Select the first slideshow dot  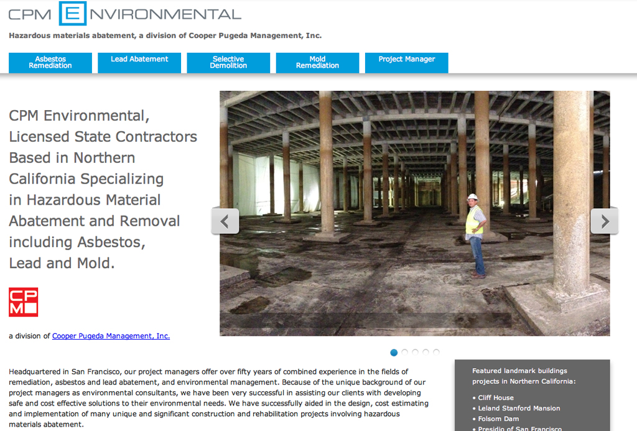[x=394, y=353]
